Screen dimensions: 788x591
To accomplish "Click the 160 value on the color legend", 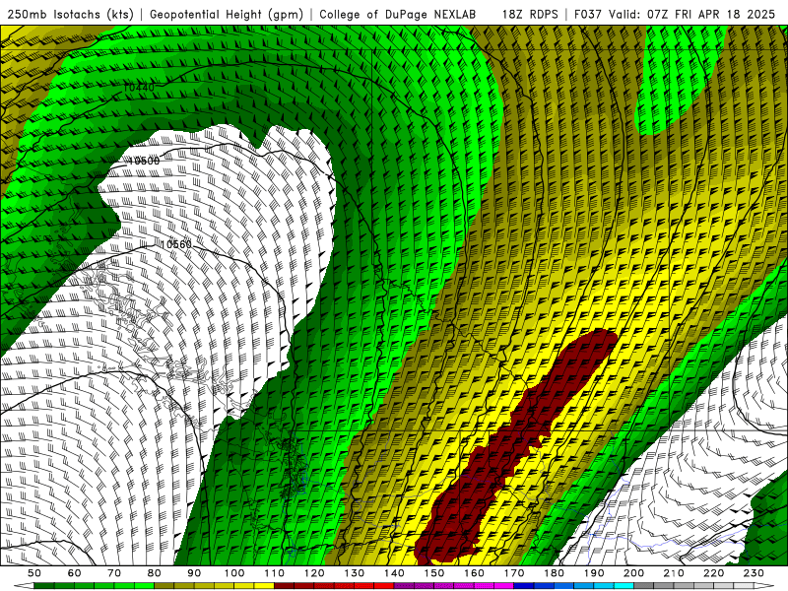I will (x=474, y=573).
